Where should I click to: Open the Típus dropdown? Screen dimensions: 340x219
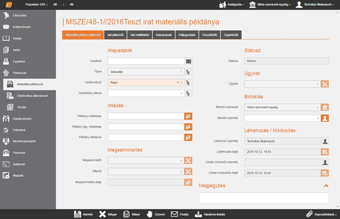(146, 72)
